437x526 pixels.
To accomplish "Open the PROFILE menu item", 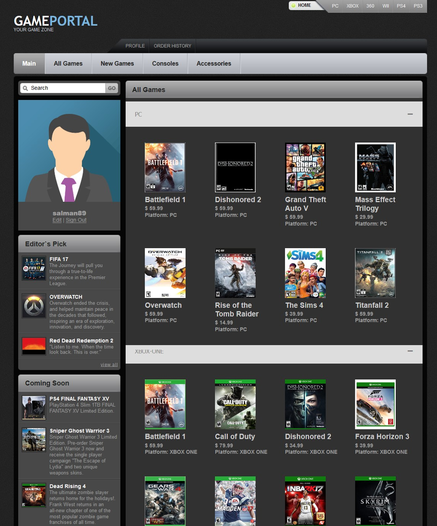I will point(135,46).
